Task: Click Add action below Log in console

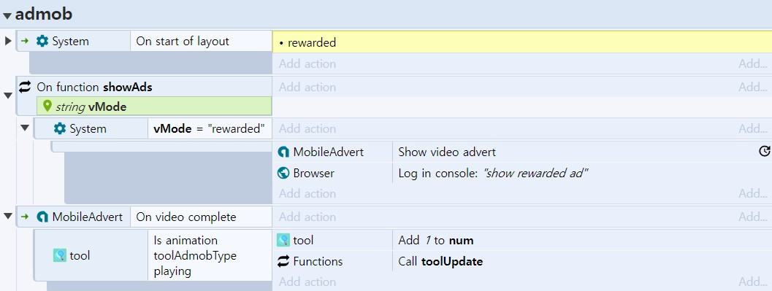Action: coord(307,193)
